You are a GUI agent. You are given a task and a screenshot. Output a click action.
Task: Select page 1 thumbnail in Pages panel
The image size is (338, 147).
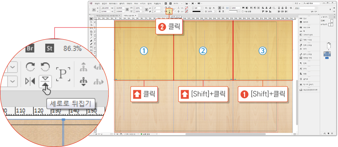(x=329, y=45)
